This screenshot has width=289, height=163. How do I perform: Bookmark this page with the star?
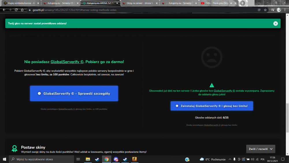[x=265, y=10]
